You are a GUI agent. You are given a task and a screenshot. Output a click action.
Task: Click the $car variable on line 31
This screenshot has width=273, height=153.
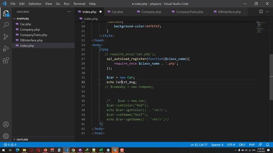[110, 77]
